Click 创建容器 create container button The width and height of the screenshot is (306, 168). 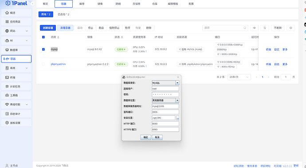tap(48, 28)
